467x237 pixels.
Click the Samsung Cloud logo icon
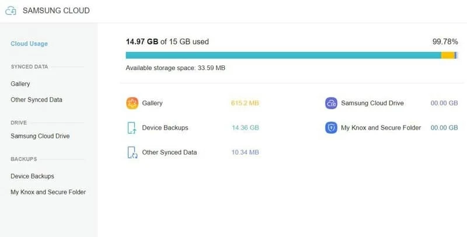pos(11,11)
